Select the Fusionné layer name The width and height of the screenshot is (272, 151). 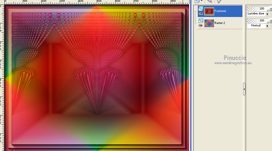point(220,11)
